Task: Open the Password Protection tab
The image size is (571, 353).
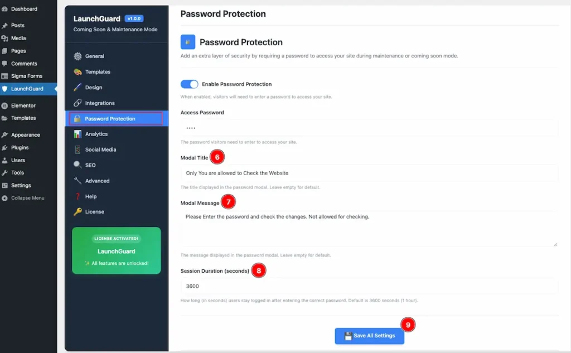Action: (x=117, y=118)
